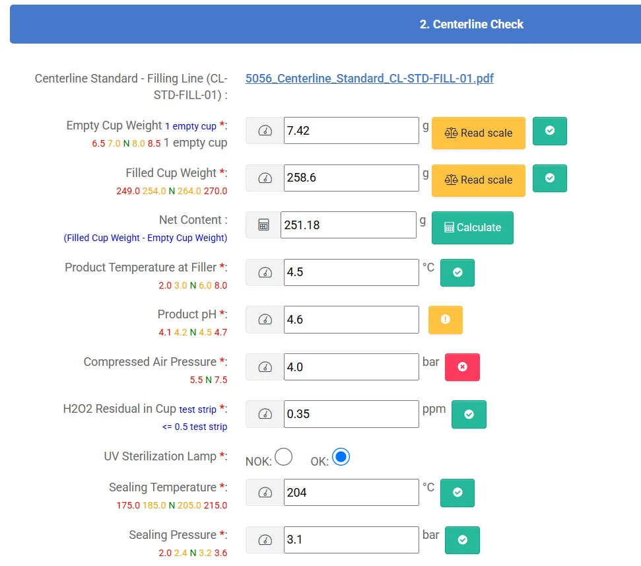This screenshot has width=641, height=566.
Task: Focus the Sealing Pressure input field
Action: coord(351,540)
